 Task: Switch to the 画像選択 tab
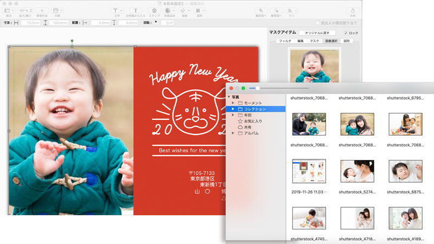click(331, 41)
